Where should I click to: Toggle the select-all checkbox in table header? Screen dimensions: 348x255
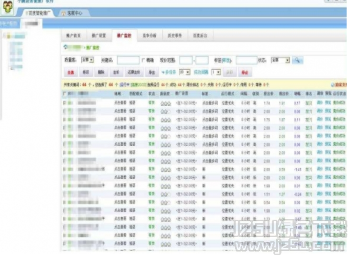pos(64,93)
